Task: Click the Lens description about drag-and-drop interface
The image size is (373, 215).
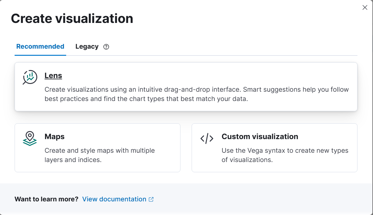Action: click(197, 94)
